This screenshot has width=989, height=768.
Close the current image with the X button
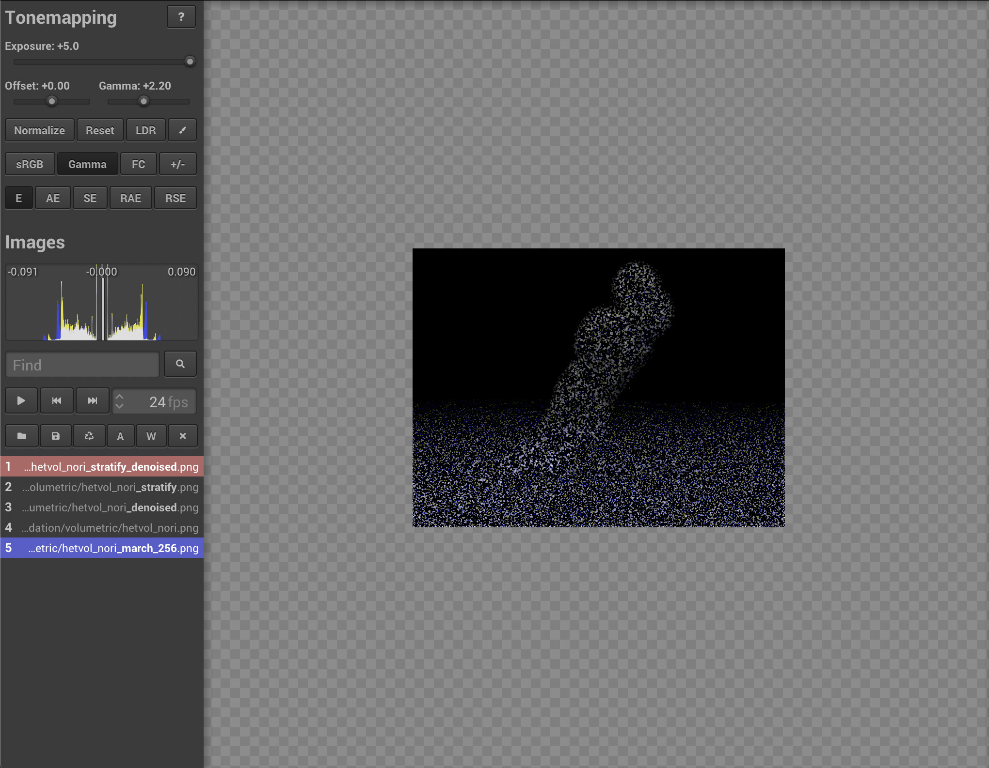(x=183, y=436)
